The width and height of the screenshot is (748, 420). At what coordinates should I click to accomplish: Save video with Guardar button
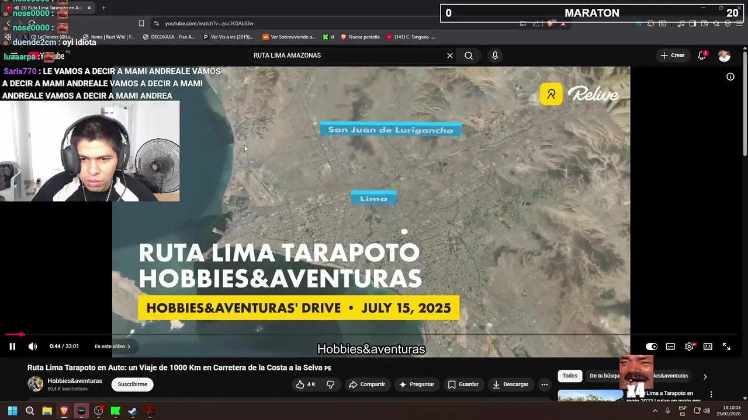(x=463, y=384)
